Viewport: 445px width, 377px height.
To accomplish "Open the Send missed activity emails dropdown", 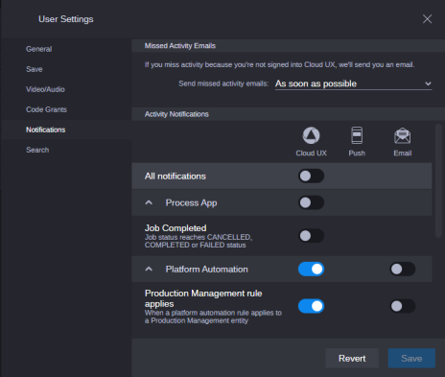I will pyautogui.click(x=353, y=83).
